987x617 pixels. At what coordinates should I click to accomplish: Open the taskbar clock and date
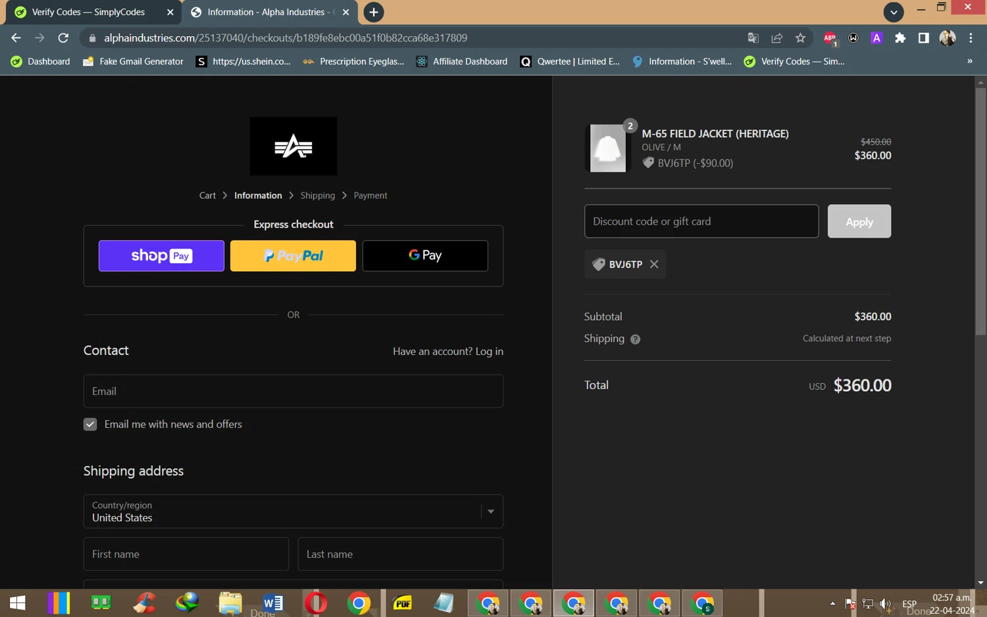click(x=951, y=603)
